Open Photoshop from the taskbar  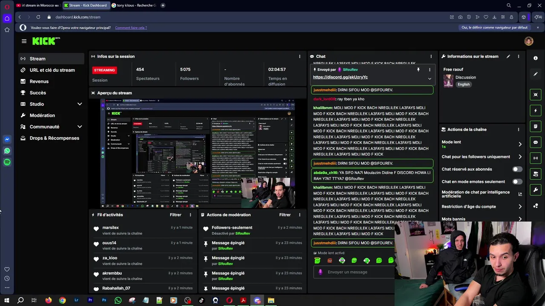104,300
